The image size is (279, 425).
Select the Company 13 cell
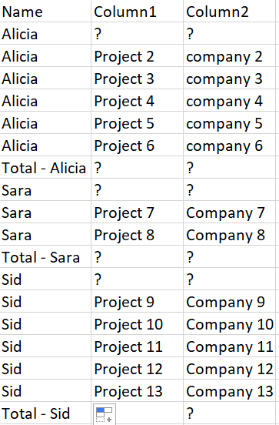point(229,390)
